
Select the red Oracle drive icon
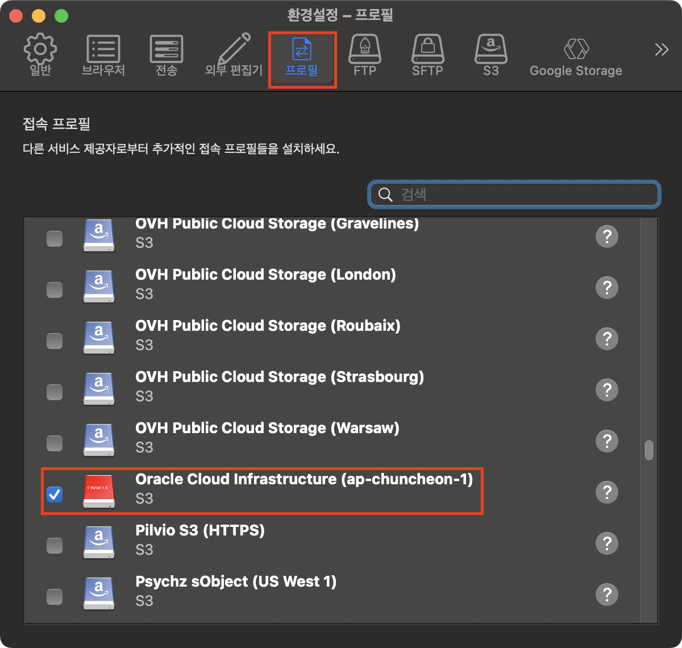(99, 491)
